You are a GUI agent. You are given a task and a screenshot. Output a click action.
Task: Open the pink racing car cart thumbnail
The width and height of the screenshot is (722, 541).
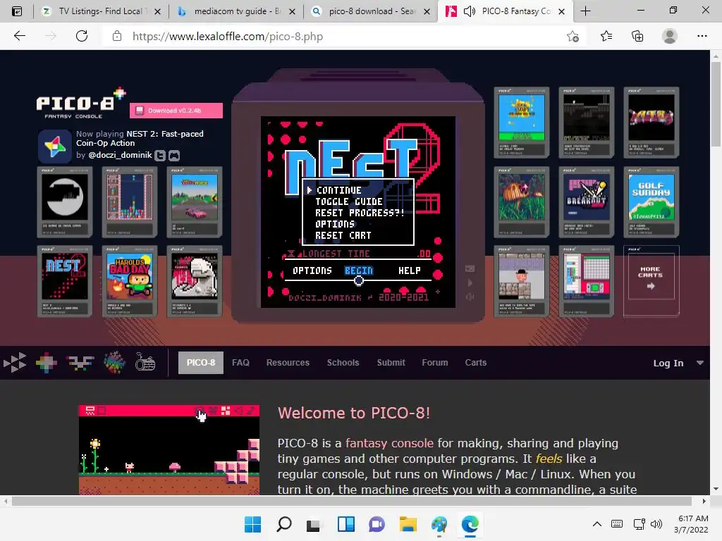(195, 202)
